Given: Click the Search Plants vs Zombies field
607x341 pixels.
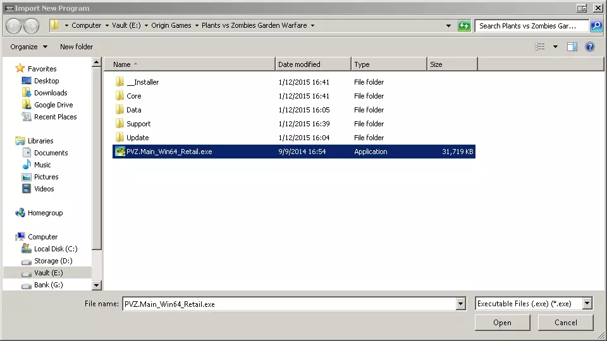Looking at the screenshot, I should 532,26.
